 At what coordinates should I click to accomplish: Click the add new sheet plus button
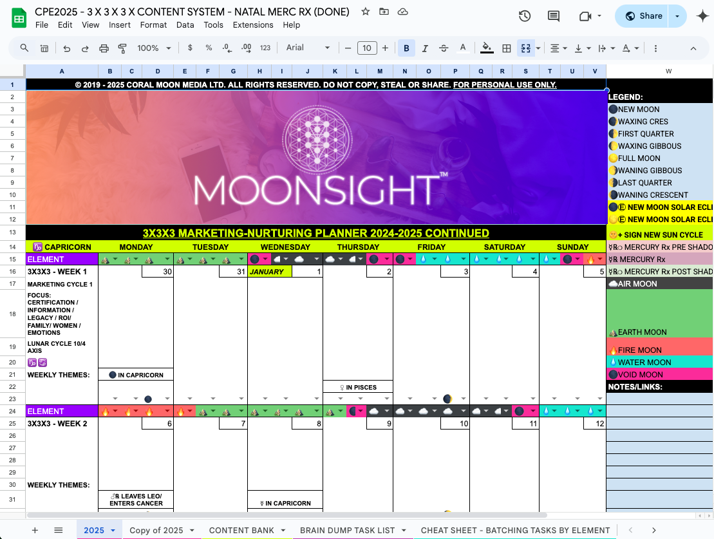pos(35,531)
